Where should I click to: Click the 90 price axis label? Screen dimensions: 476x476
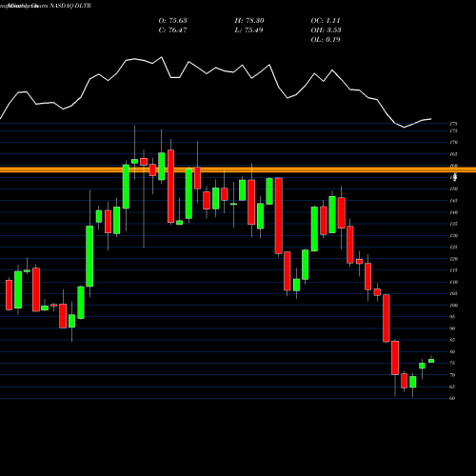[452, 328]
